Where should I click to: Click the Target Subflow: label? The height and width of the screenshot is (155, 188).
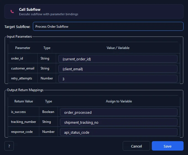click(x=17, y=27)
